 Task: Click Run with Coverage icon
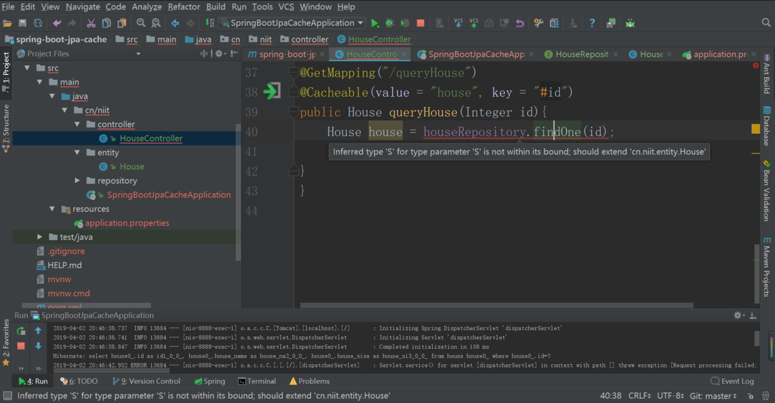click(x=405, y=23)
